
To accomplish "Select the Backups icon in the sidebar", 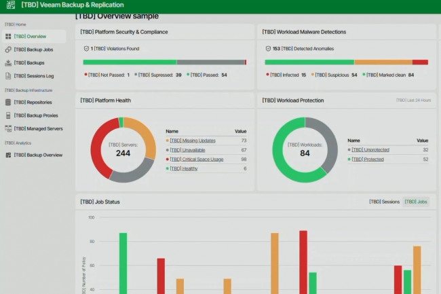I will click(8, 62).
